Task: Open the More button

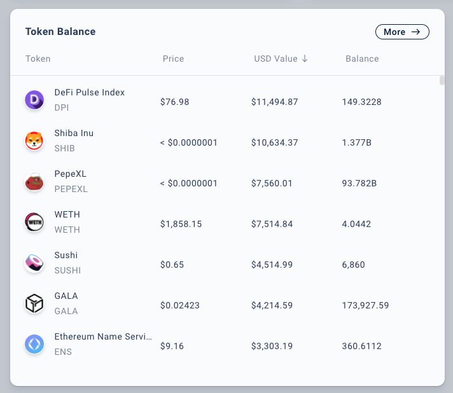Action: tap(402, 32)
